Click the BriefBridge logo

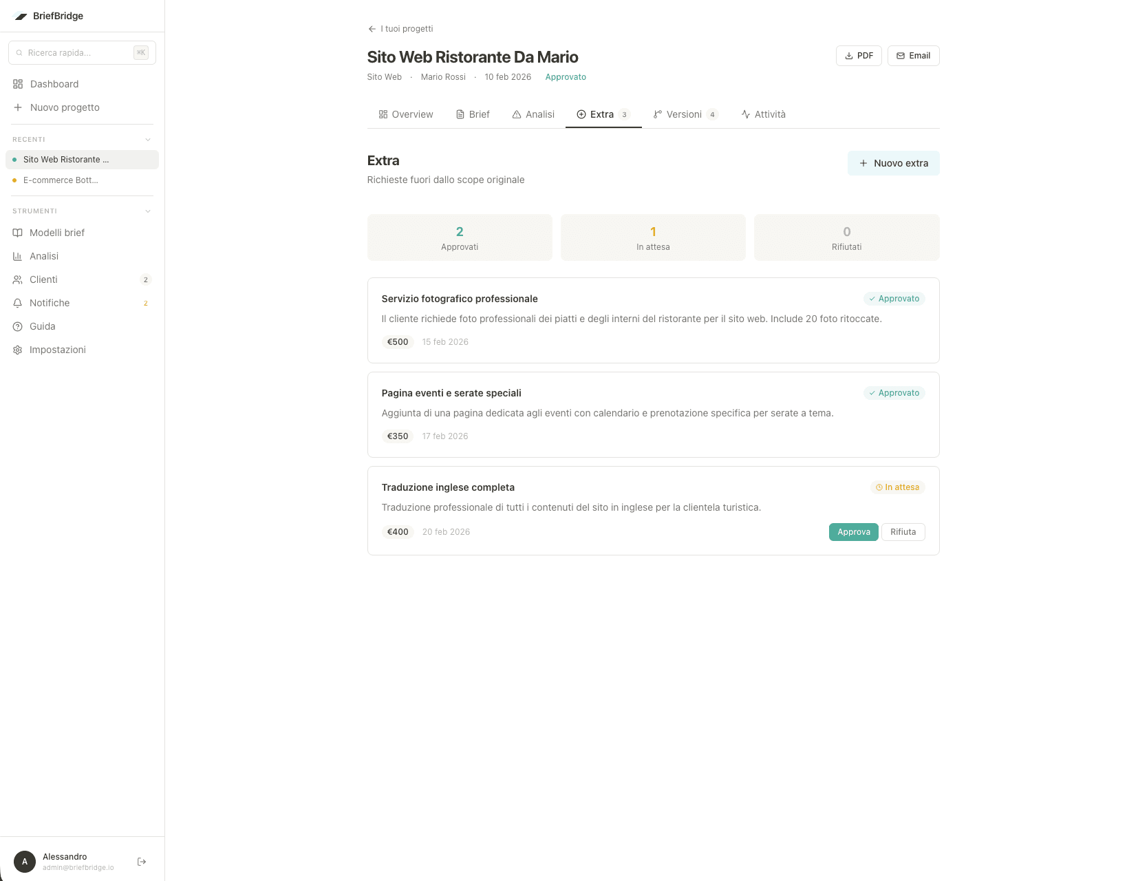coord(21,15)
